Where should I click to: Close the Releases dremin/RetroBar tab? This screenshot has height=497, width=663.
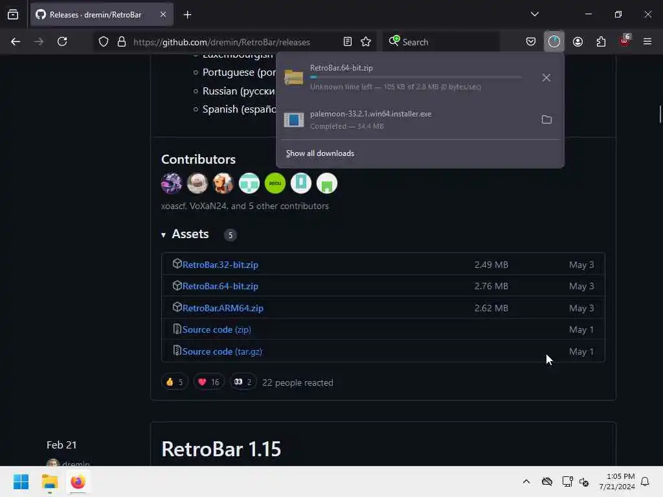[163, 14]
